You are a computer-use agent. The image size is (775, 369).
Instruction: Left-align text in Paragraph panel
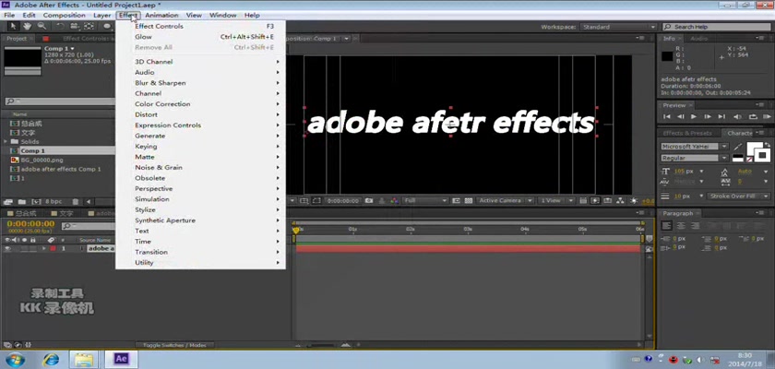(x=667, y=225)
